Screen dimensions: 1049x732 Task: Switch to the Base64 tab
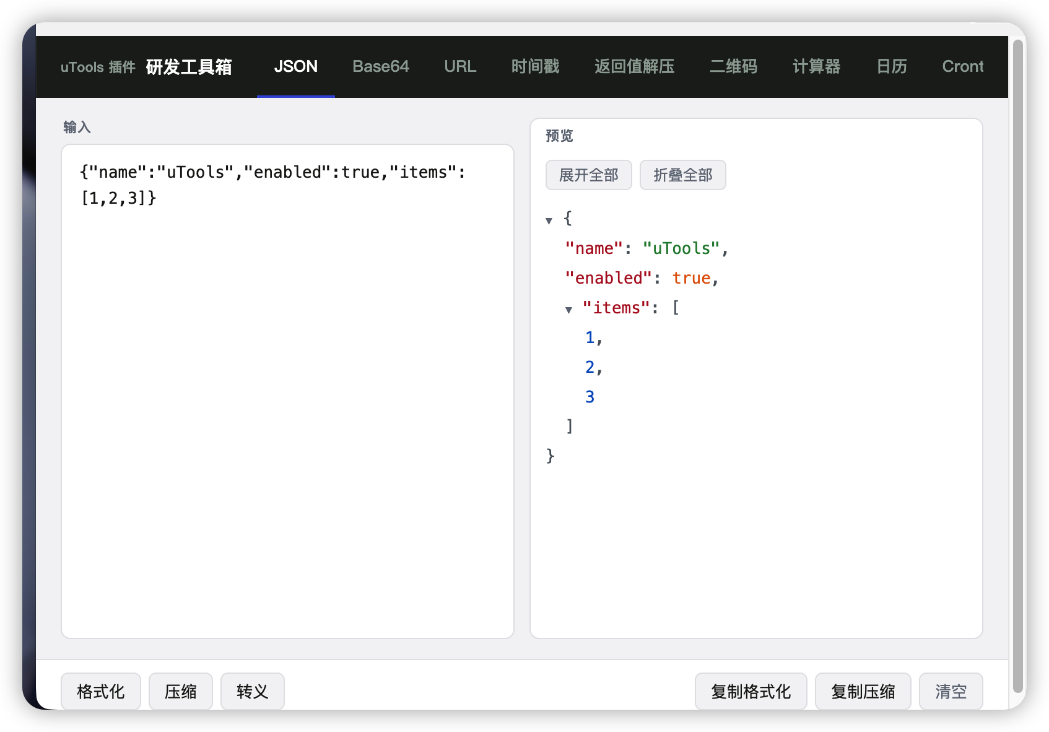[x=381, y=66]
